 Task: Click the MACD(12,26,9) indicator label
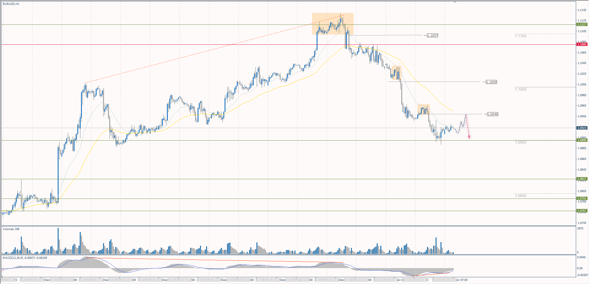click(x=25, y=258)
